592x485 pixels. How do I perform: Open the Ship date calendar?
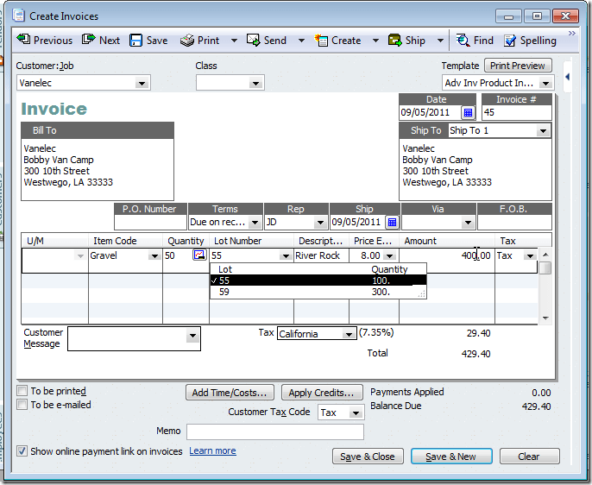(x=393, y=223)
